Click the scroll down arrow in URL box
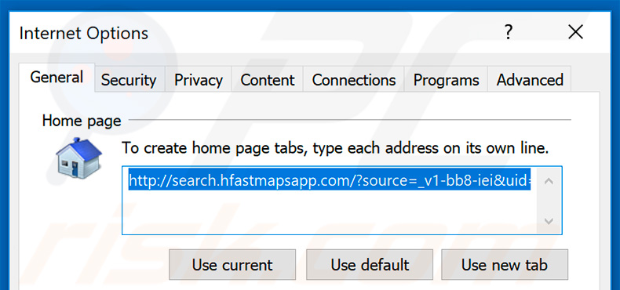620x290 pixels. pyautogui.click(x=549, y=221)
